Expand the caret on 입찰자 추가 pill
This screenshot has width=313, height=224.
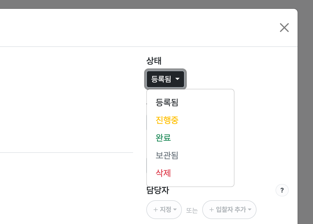pyautogui.click(x=250, y=210)
